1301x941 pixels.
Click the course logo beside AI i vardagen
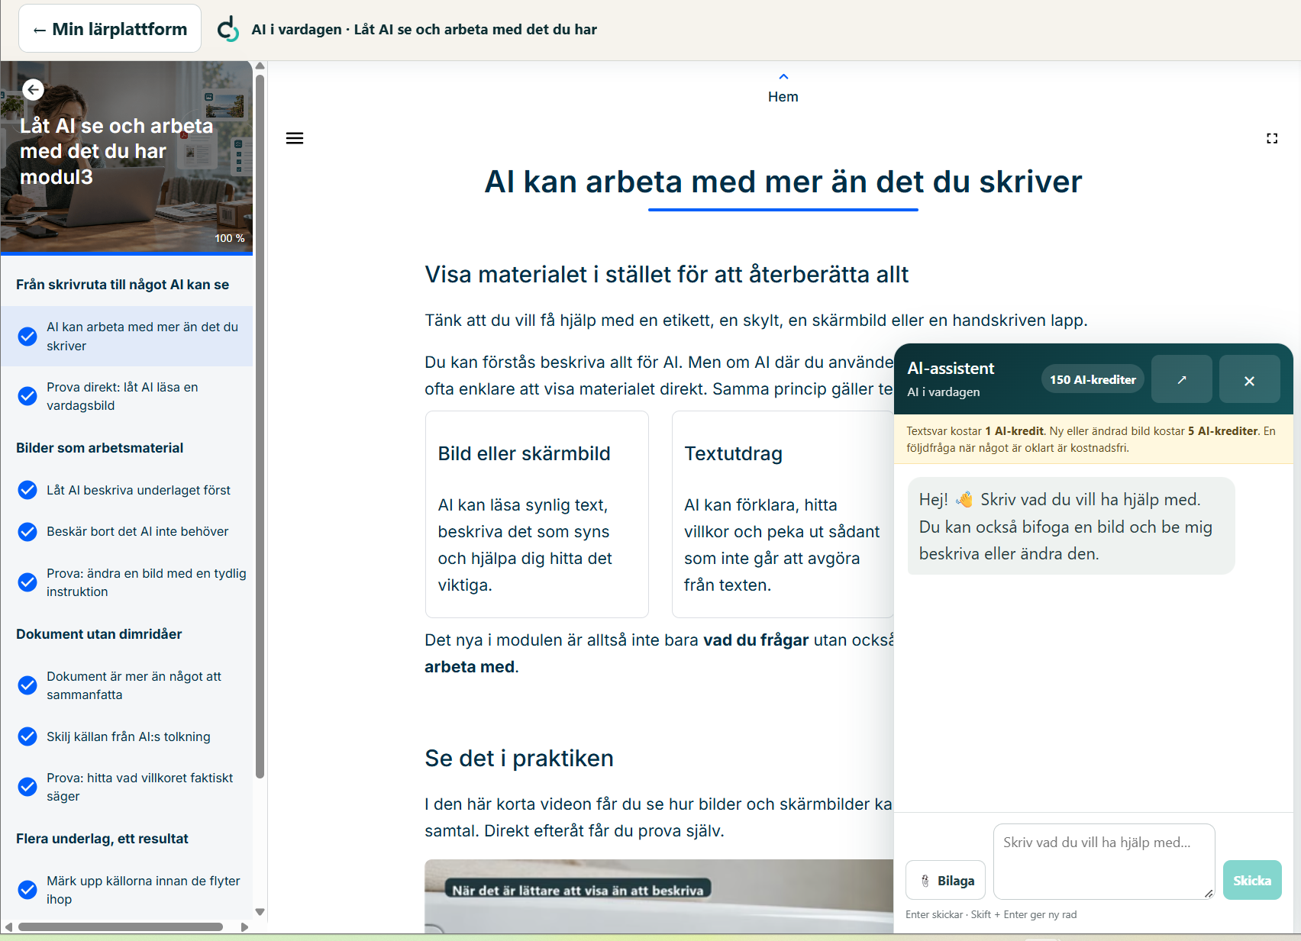coord(228,30)
